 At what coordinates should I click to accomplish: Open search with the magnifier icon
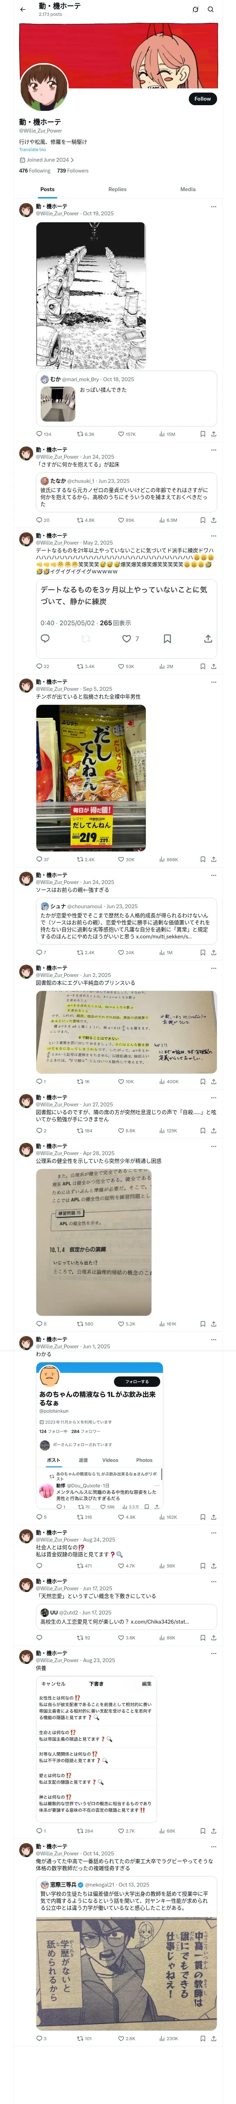[x=211, y=9]
